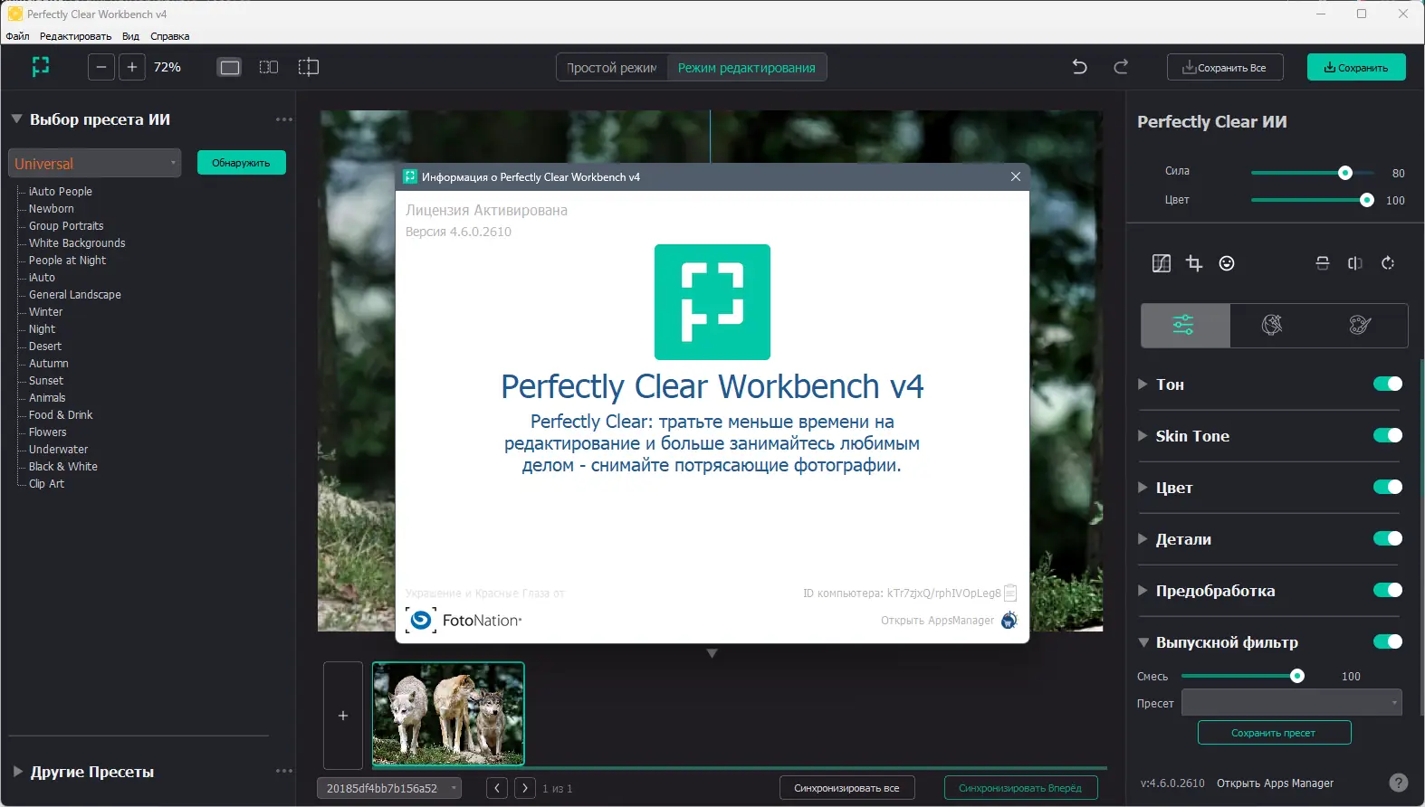The width and height of the screenshot is (1425, 807).
Task: Open the Universal preset group dropdown
Action: (95, 163)
